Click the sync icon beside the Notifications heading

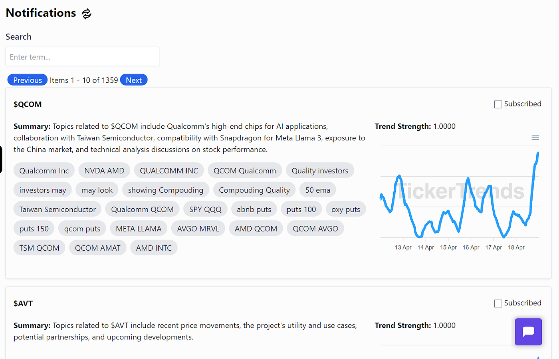[x=86, y=13]
